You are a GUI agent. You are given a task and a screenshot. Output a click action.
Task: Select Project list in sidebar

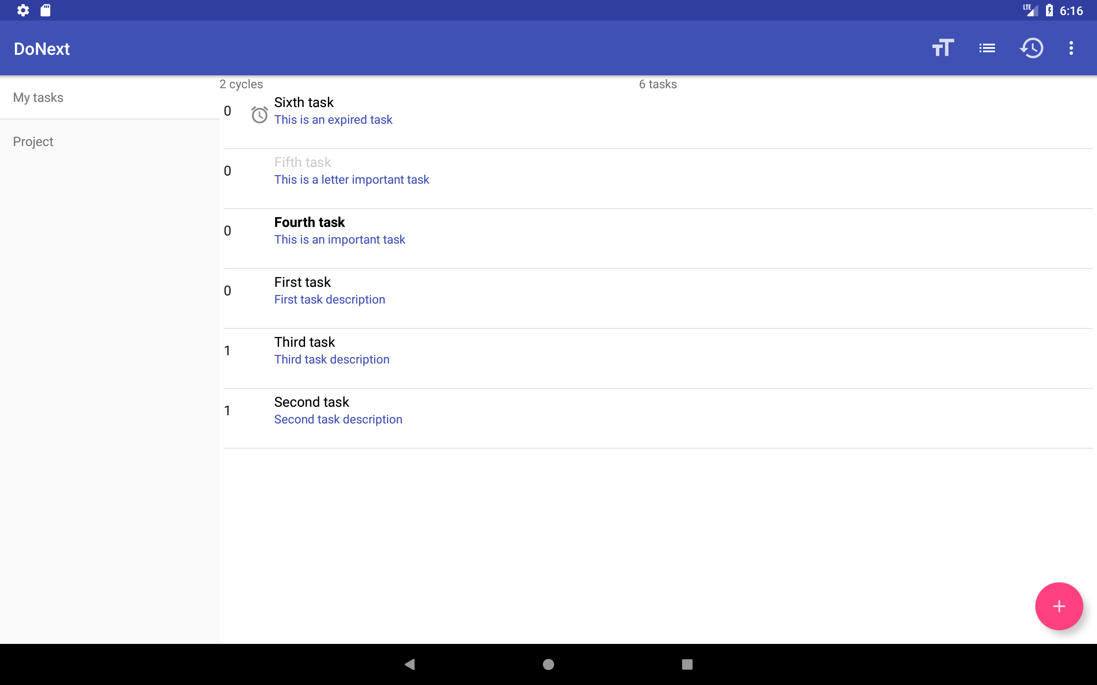point(33,142)
